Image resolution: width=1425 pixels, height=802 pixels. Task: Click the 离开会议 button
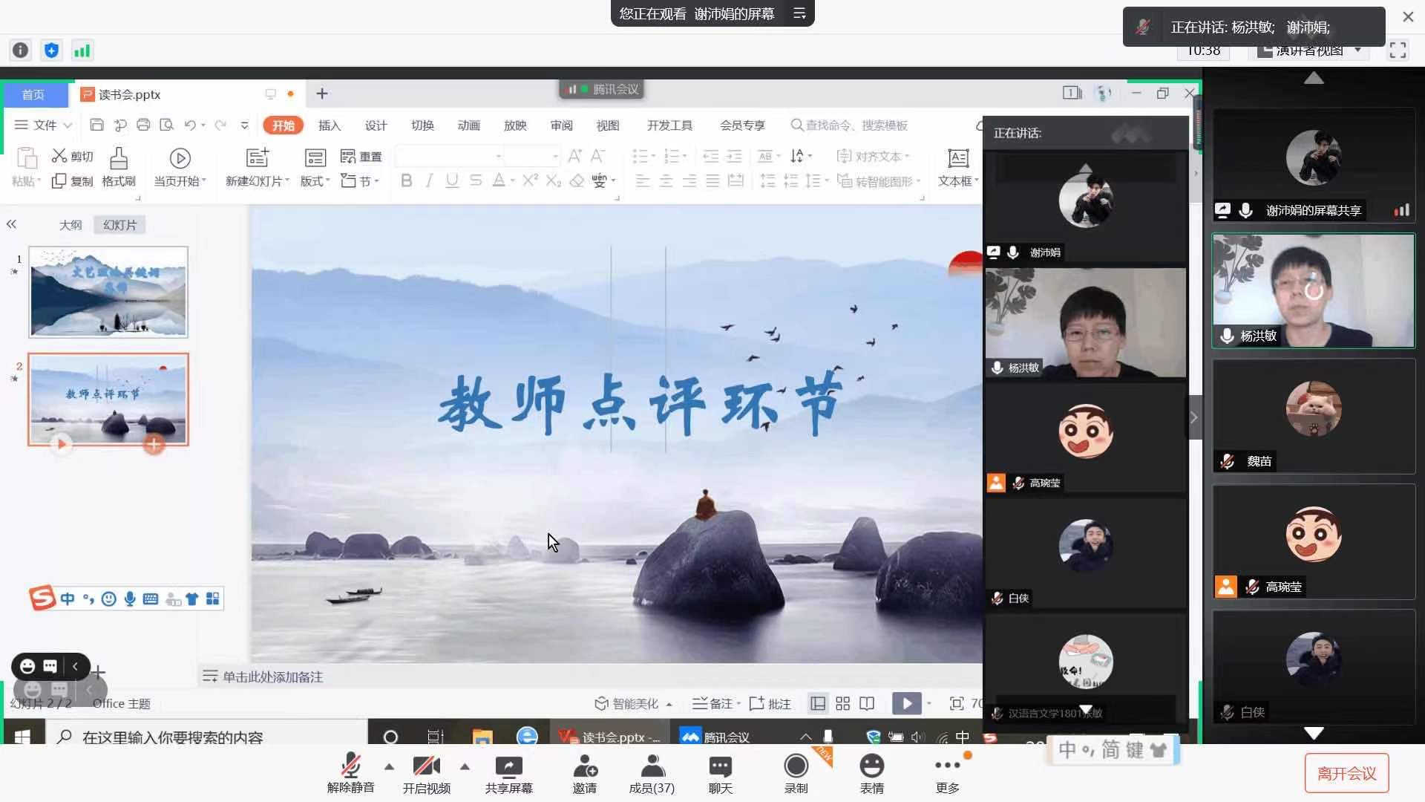tap(1346, 773)
